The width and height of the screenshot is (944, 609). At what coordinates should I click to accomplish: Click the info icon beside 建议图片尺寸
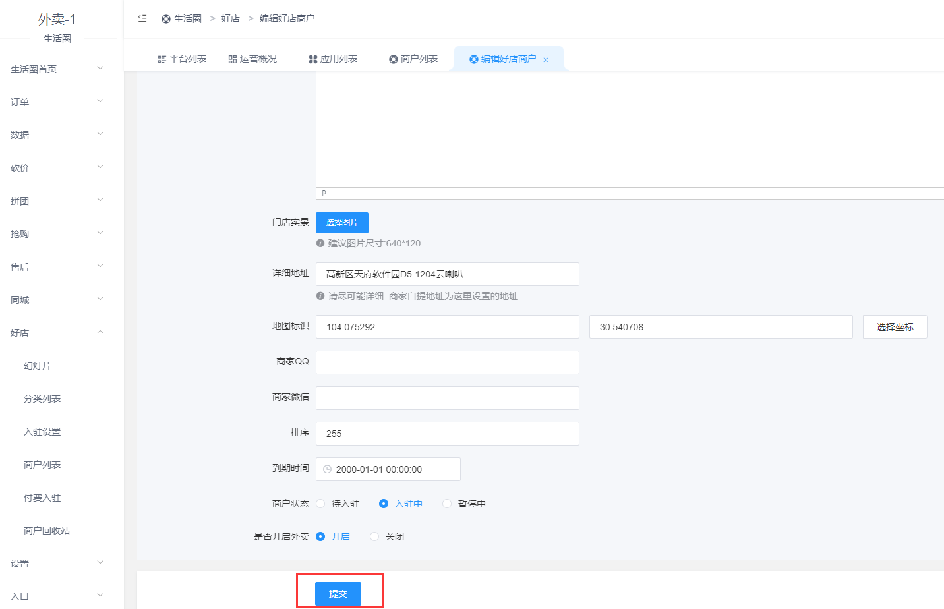pyautogui.click(x=320, y=243)
